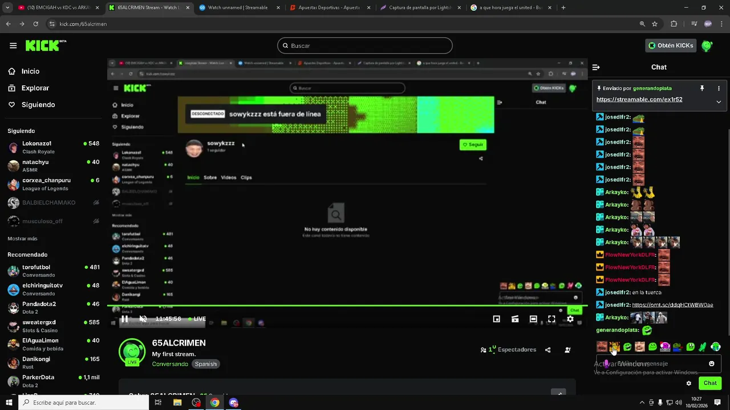Click the username genererandoplata in the pinned message

pyautogui.click(x=652, y=88)
